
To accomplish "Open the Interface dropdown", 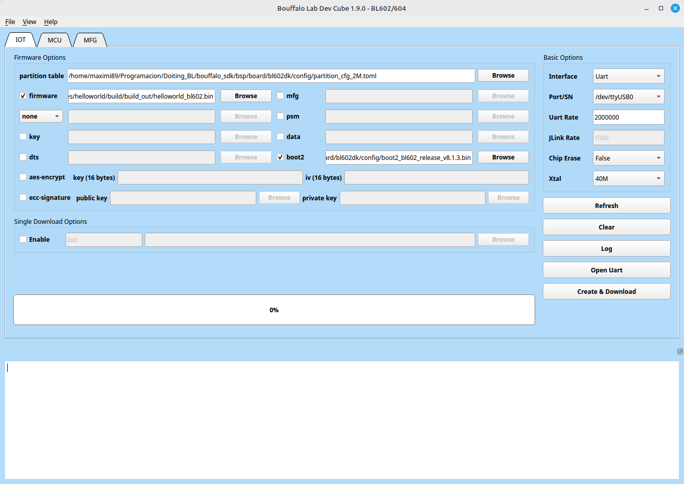I will (x=628, y=77).
